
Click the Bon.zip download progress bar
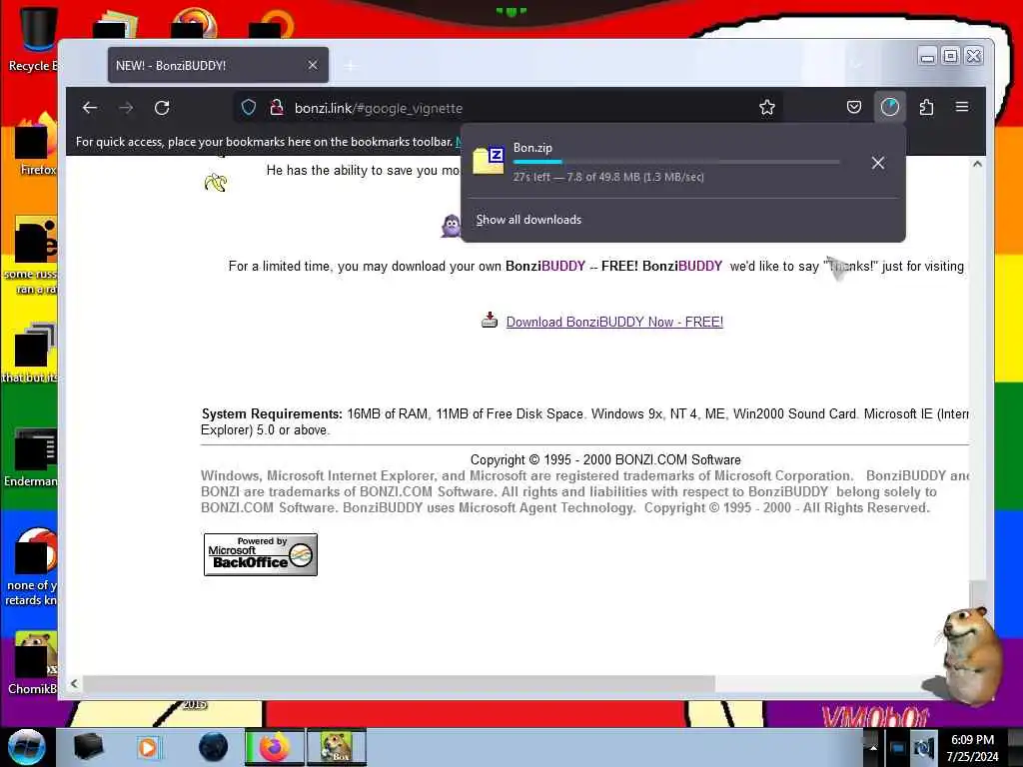click(x=676, y=162)
